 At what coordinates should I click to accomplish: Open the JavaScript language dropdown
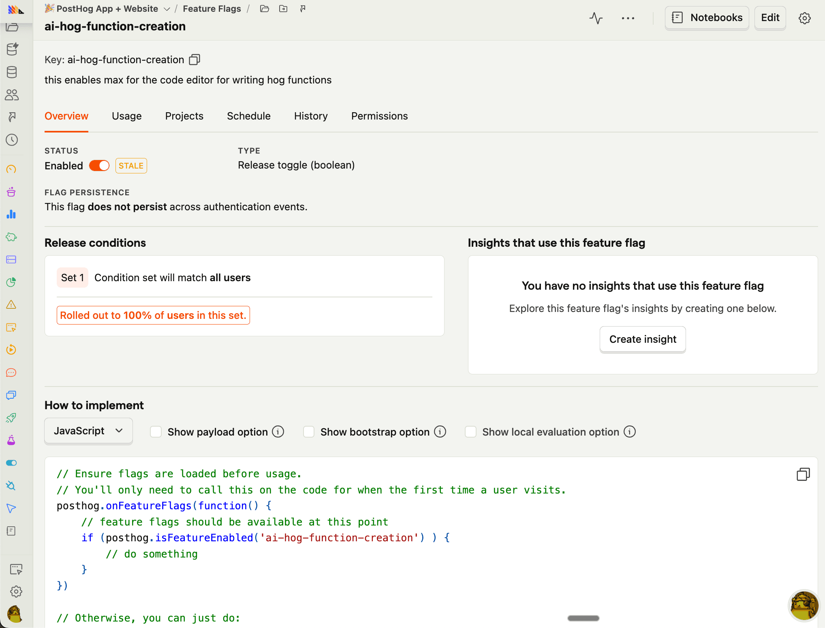(88, 431)
